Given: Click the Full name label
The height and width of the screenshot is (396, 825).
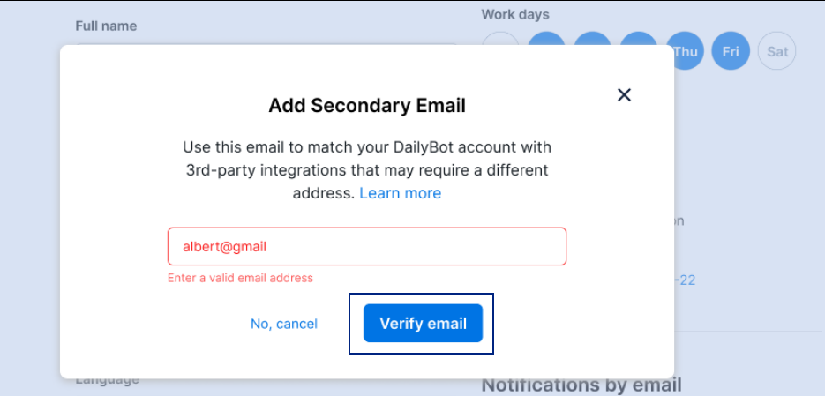Looking at the screenshot, I should pos(106,26).
